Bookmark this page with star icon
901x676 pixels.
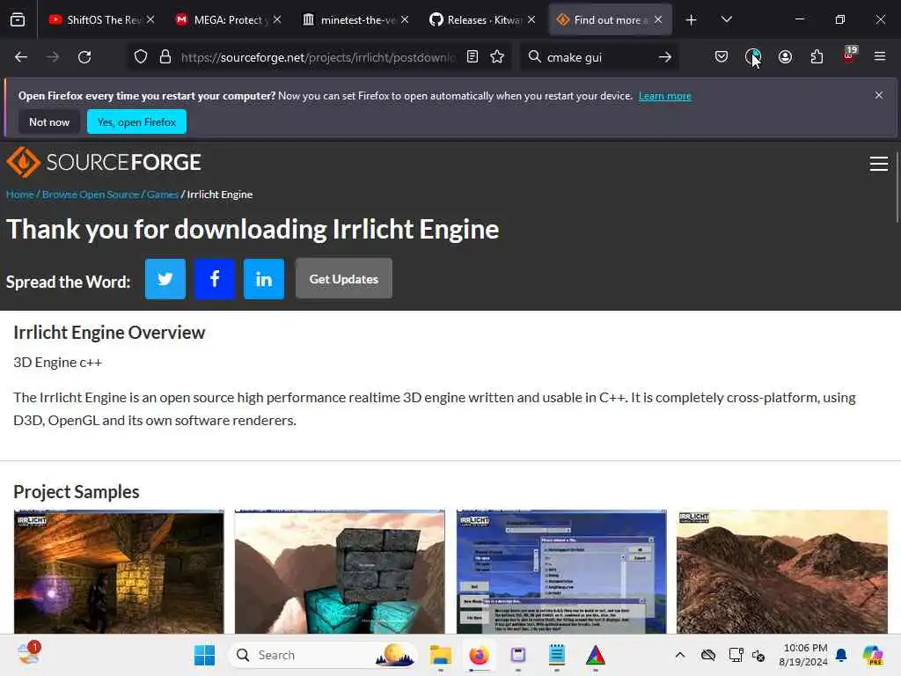tap(497, 56)
